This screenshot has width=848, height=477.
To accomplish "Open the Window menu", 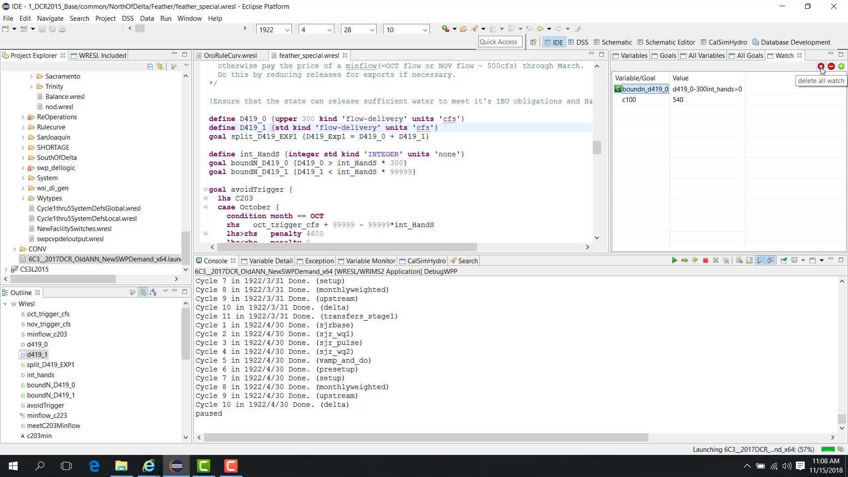I will click(x=189, y=18).
